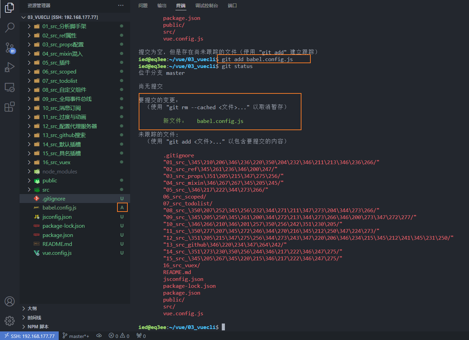Open babel.config.js in explorer
The image size is (469, 340).
75,207
